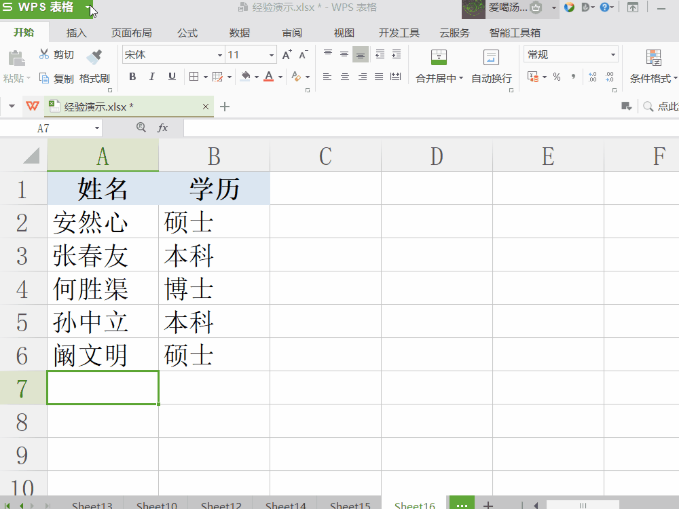Click the new sheet plus button
The image size is (679, 509).
pos(488,504)
